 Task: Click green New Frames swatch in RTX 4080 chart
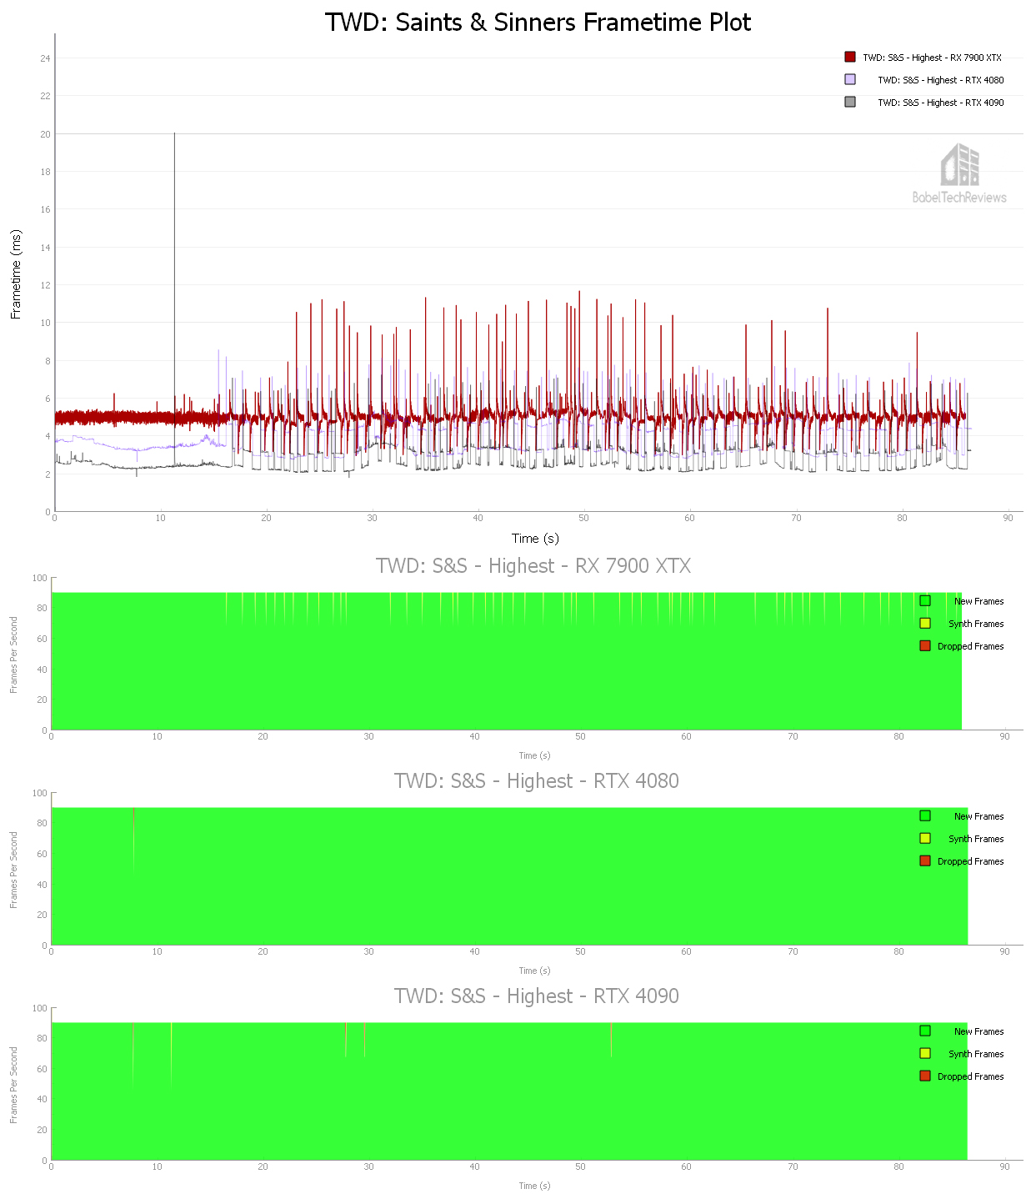tap(924, 815)
